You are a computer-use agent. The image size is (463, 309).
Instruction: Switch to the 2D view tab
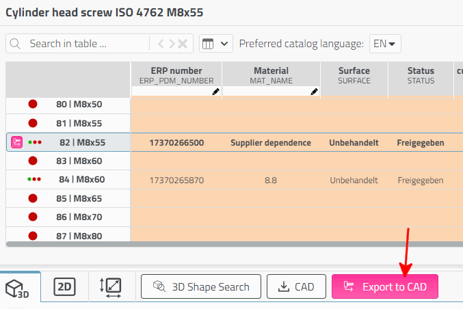pos(64,287)
